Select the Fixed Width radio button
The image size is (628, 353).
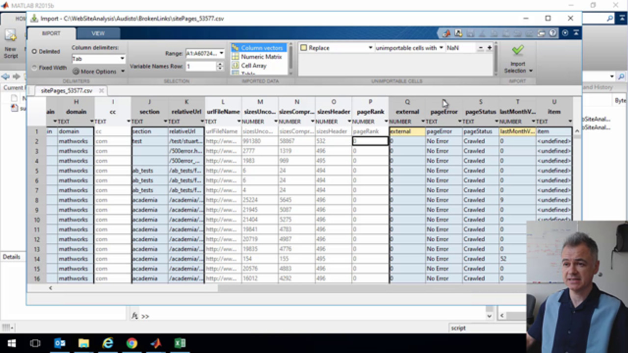[x=34, y=68]
